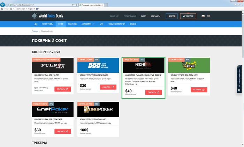Open the РЕГИСТРАЦИЯ link

[x=130, y=16]
